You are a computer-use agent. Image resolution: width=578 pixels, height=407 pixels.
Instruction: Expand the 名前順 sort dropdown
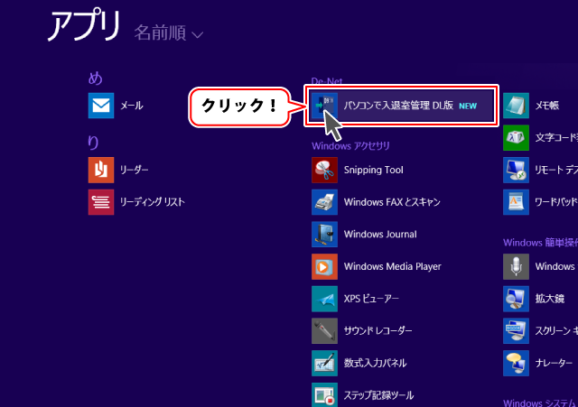[161, 34]
